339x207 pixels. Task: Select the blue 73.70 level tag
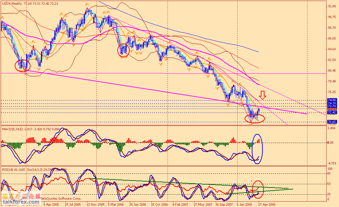332,106
